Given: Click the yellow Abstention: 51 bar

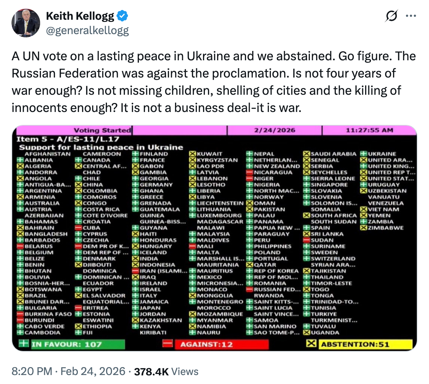Looking at the screenshot, I should tap(365, 345).
